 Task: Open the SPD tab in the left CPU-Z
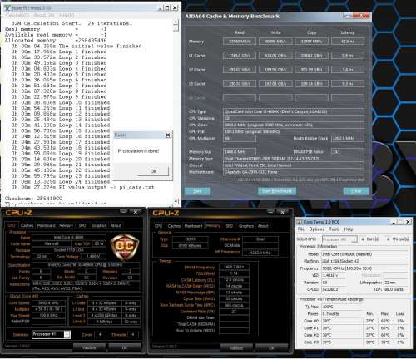point(82,226)
